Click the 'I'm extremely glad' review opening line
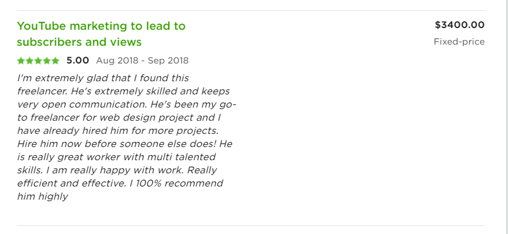This screenshot has width=508, height=234. 103,78
